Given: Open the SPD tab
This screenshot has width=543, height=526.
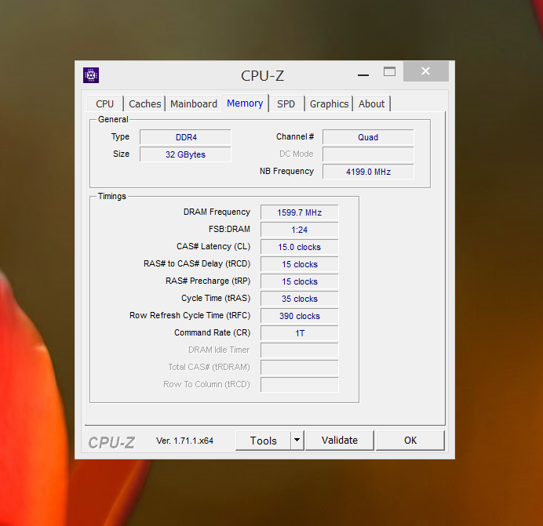Looking at the screenshot, I should pos(286,103).
